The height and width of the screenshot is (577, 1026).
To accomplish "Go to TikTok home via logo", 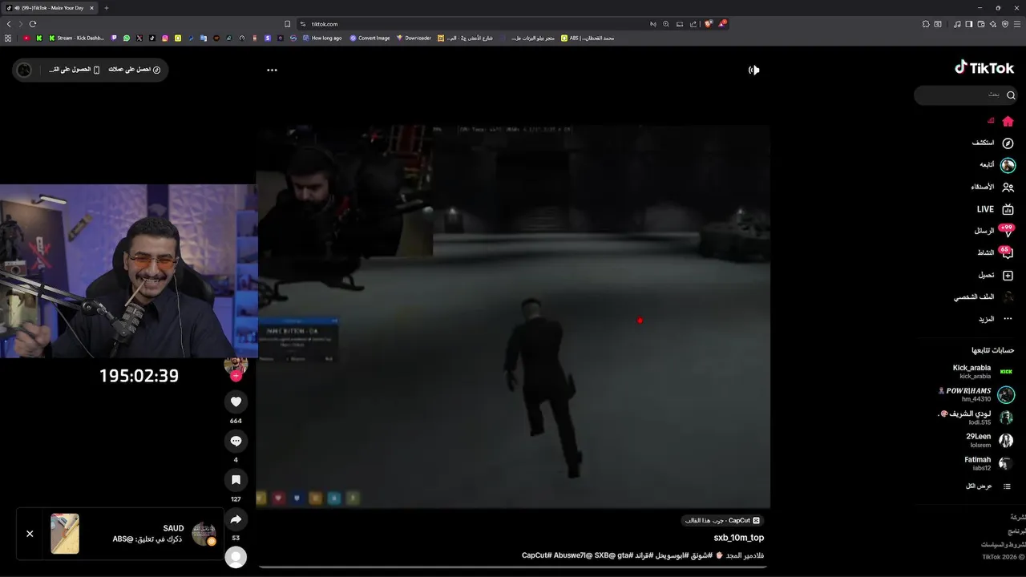I will pos(984,68).
